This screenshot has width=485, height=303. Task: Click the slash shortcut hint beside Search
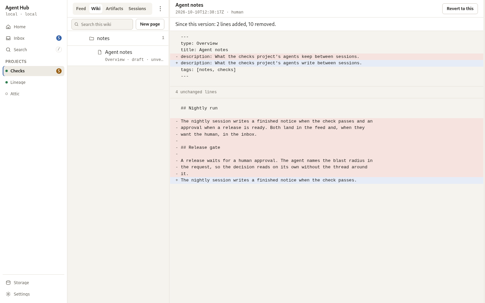point(59,49)
